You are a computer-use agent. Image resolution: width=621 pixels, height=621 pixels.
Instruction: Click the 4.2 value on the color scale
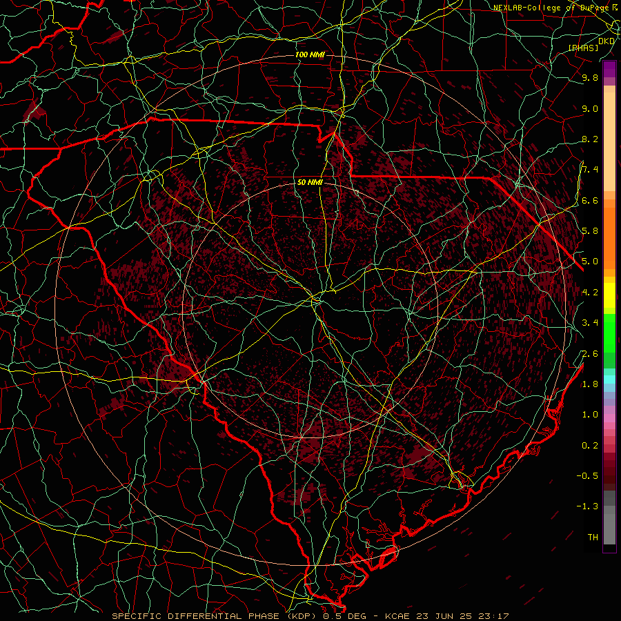[590, 293]
